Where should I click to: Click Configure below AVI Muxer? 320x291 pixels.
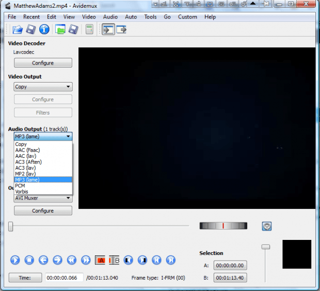click(x=43, y=211)
